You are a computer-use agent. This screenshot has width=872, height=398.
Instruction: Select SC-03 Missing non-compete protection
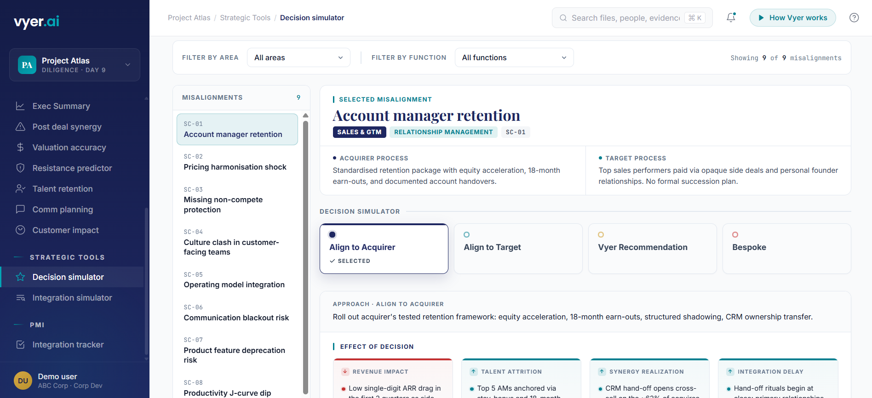coord(237,200)
